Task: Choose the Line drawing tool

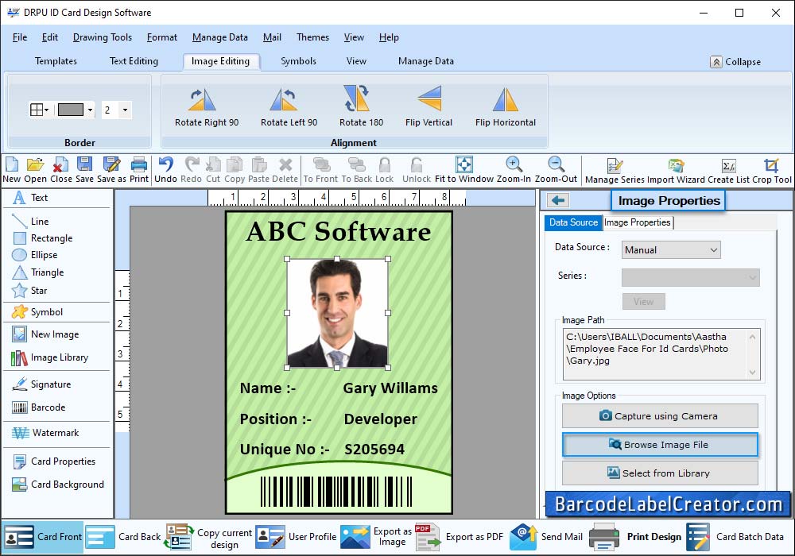Action: 30,222
